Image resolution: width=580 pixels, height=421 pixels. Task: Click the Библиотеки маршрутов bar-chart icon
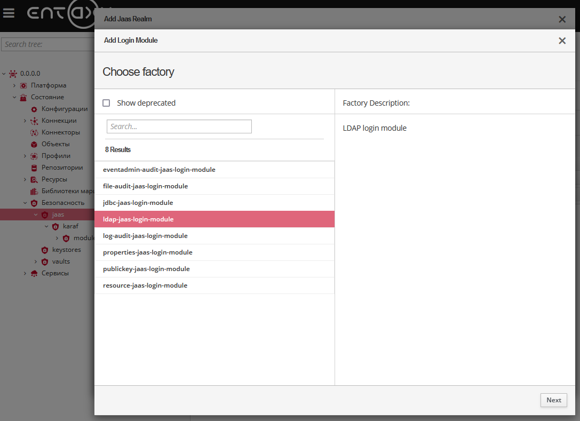(34, 190)
